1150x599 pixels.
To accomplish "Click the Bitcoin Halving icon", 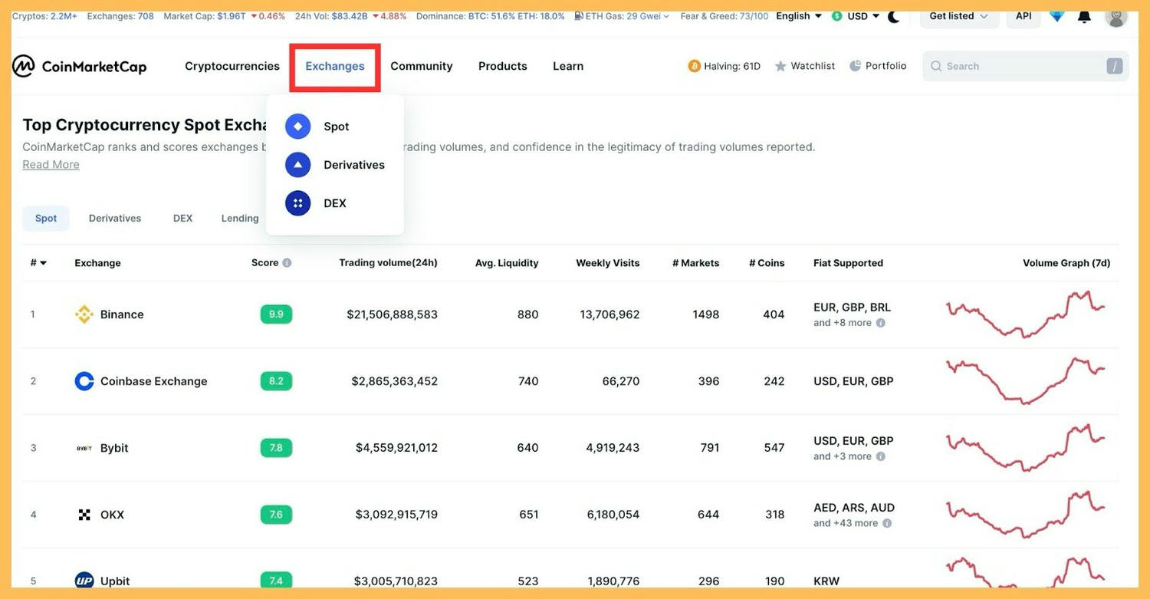I will 695,67.
